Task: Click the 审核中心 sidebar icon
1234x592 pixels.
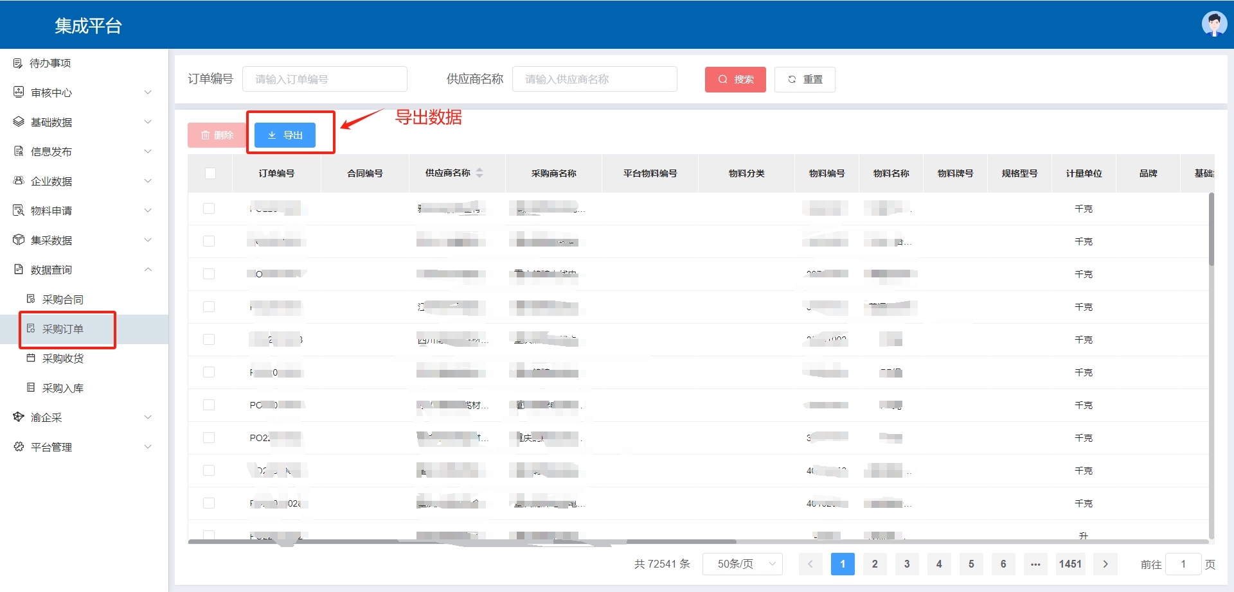Action: (x=19, y=92)
